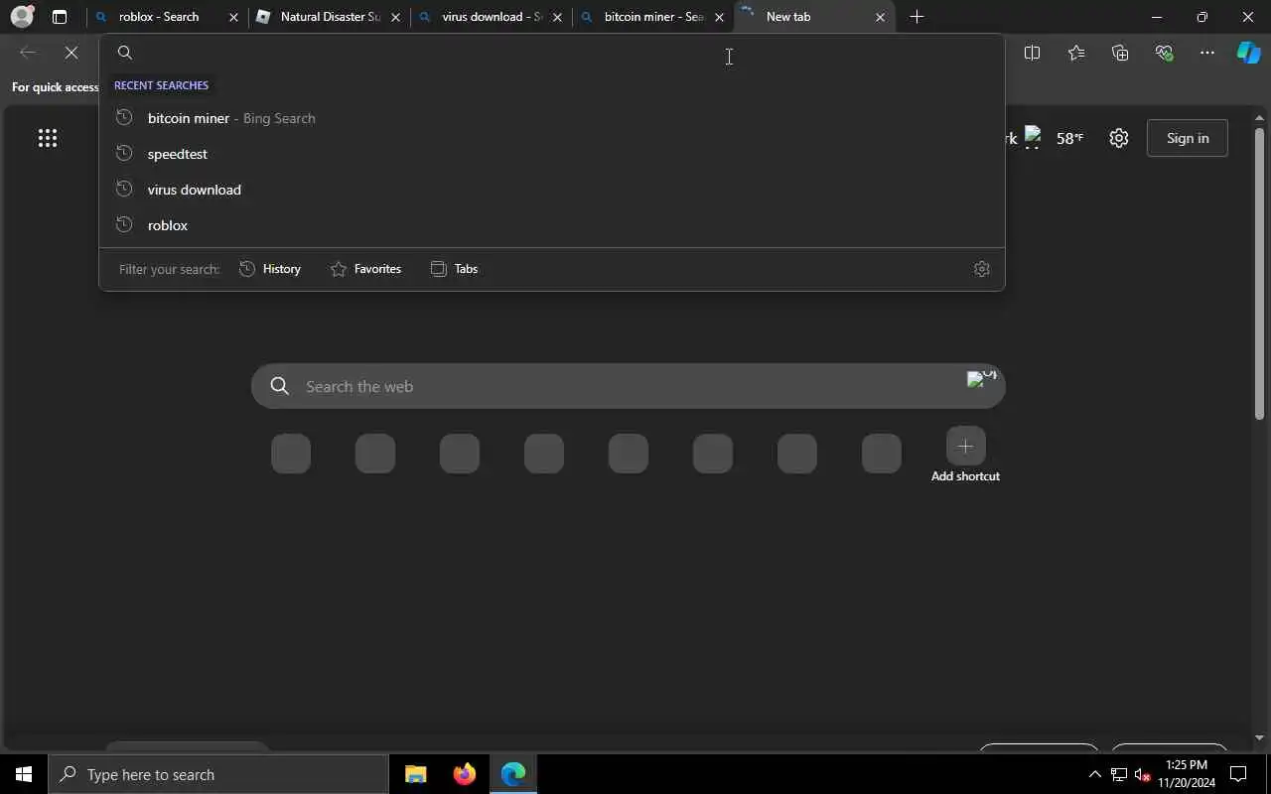Screen dimensions: 1271x794
Task: Click the Search the web box
Action: click(x=629, y=386)
